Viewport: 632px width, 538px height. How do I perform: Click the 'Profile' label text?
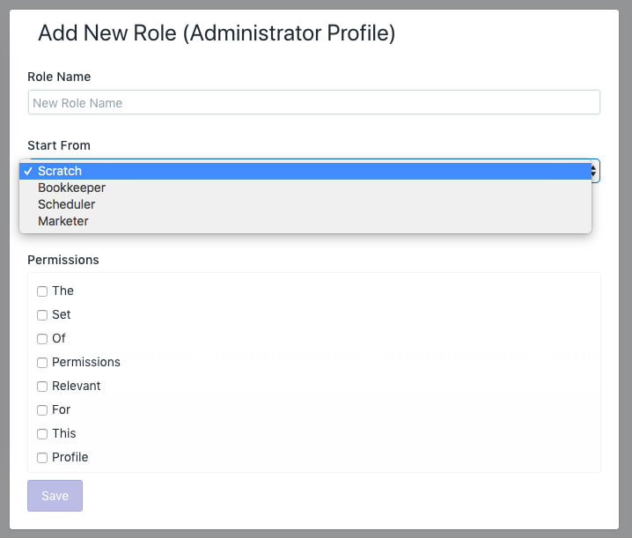(x=70, y=457)
